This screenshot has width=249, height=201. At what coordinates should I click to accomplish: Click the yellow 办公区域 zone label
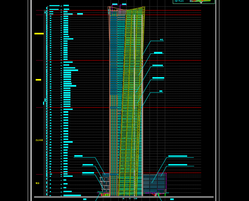point(39,140)
